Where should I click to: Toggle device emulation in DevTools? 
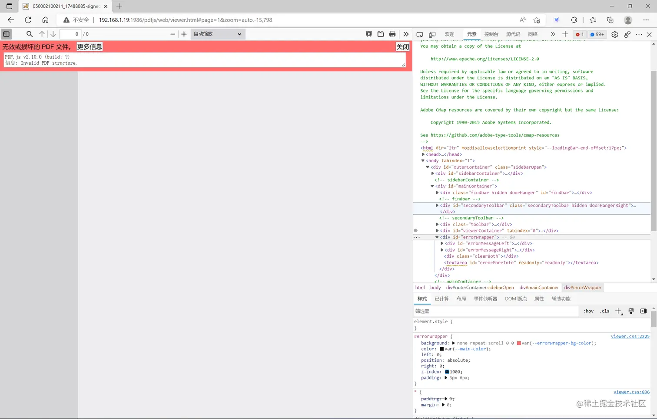[432, 34]
